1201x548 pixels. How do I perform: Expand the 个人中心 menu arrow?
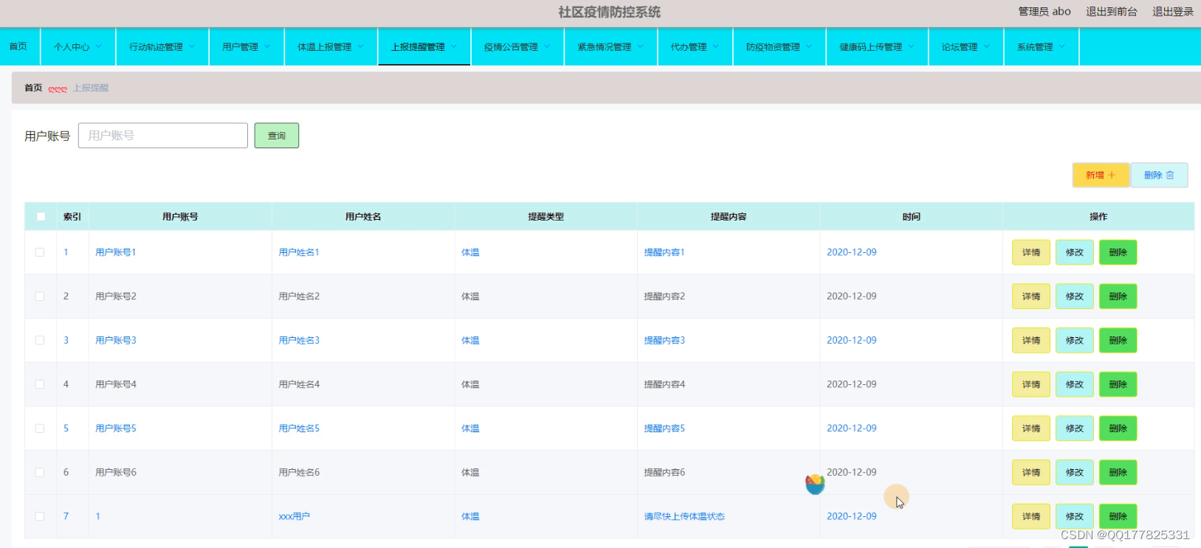99,46
